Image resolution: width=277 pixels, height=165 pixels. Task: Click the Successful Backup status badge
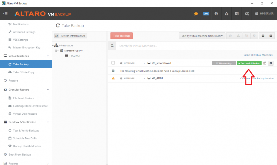(249, 63)
